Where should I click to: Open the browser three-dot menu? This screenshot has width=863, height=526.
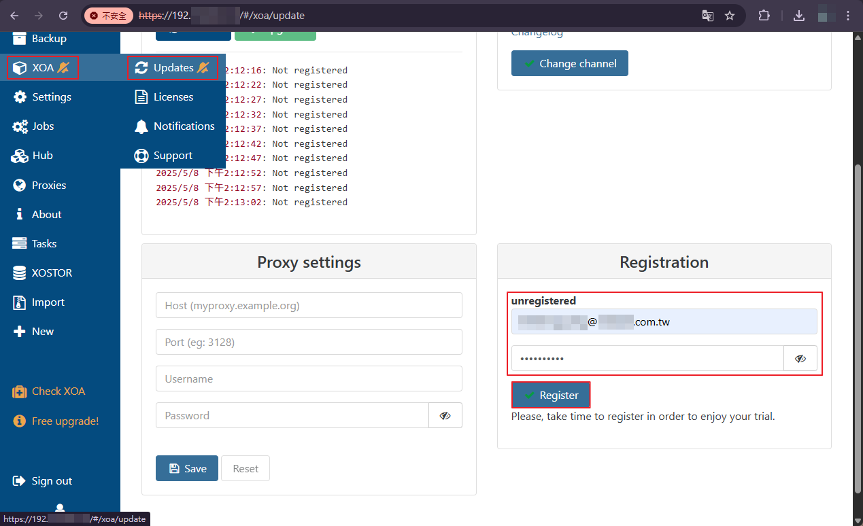pos(848,15)
